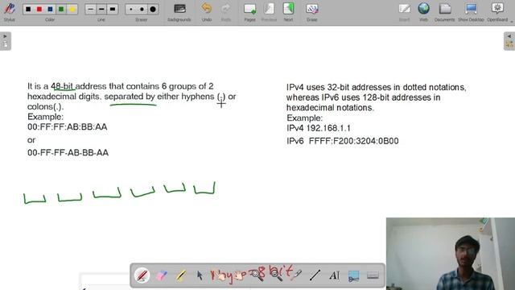Click the Redo arrow
The height and width of the screenshot is (290, 515).
(x=226, y=12)
